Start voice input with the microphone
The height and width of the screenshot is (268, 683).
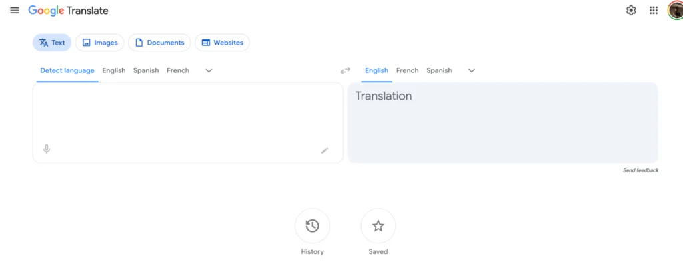click(47, 150)
